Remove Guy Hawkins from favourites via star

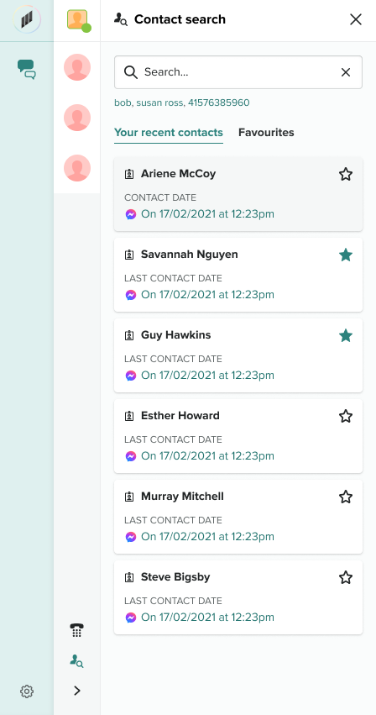(346, 335)
